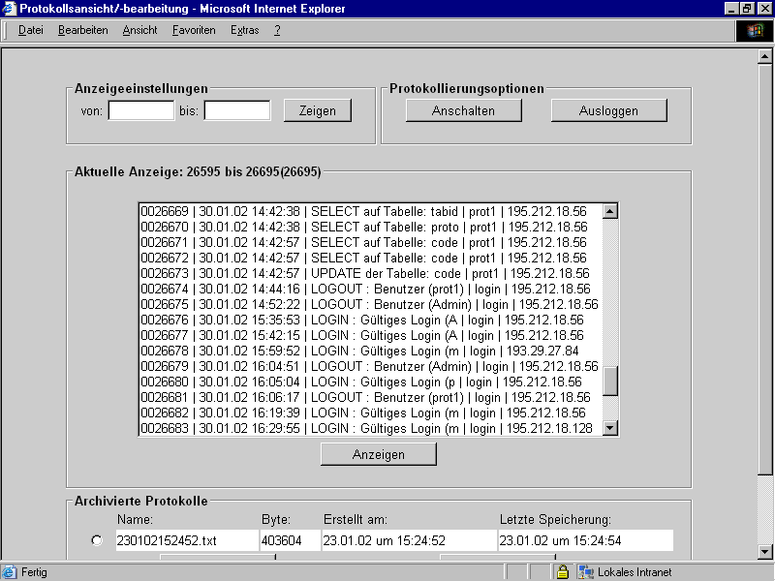The height and width of the screenshot is (581, 775).
Task: Open the ? help menu
Action: point(277,30)
